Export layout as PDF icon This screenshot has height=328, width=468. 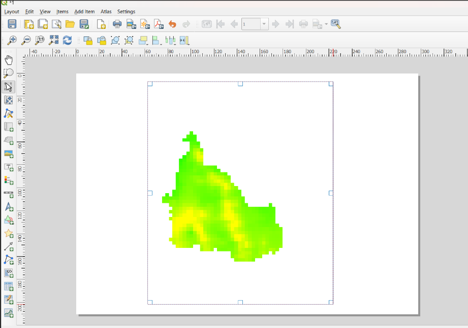point(159,24)
